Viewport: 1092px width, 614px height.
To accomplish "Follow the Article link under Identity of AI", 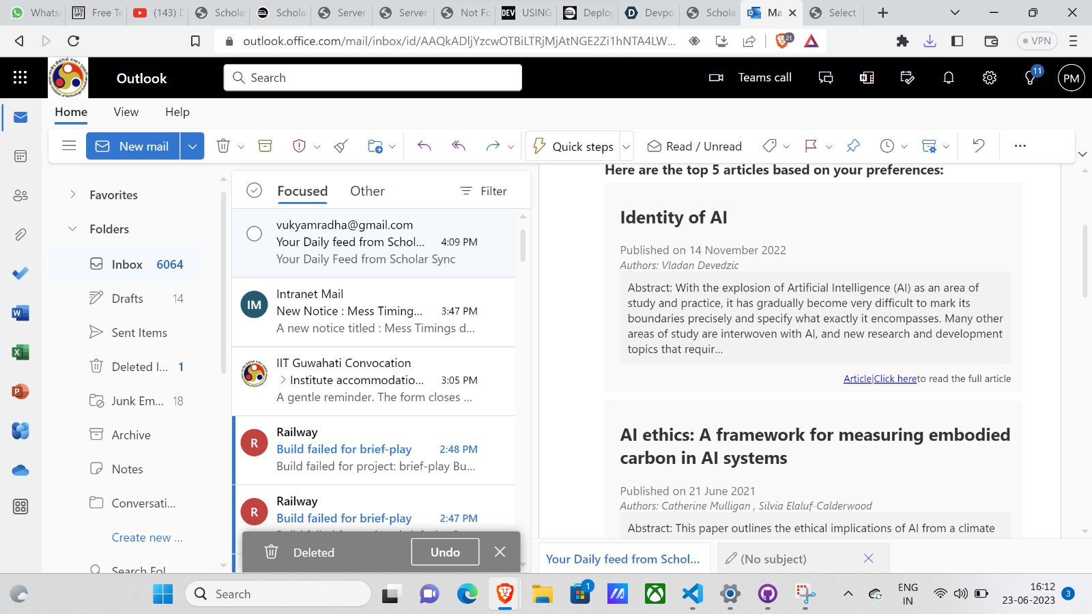I will pyautogui.click(x=857, y=379).
